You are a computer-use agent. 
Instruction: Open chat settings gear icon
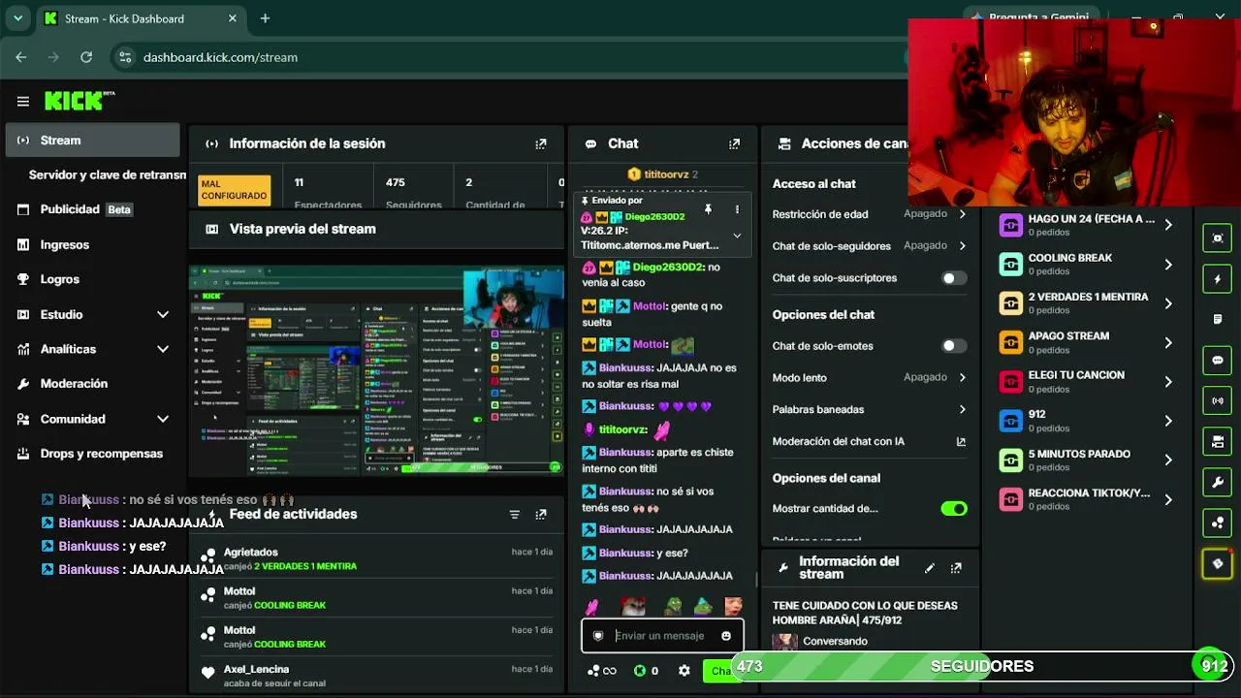coord(684,671)
